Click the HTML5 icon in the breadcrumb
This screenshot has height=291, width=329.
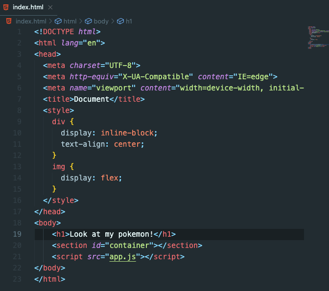(x=9, y=21)
